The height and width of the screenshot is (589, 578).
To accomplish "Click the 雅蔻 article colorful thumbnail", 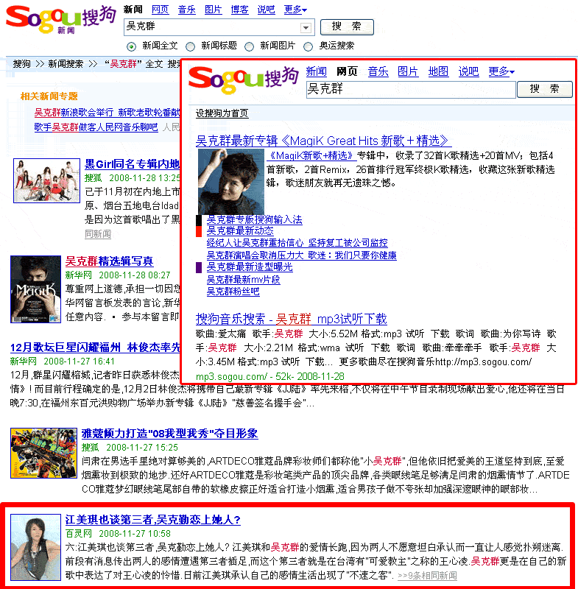I will point(43,454).
